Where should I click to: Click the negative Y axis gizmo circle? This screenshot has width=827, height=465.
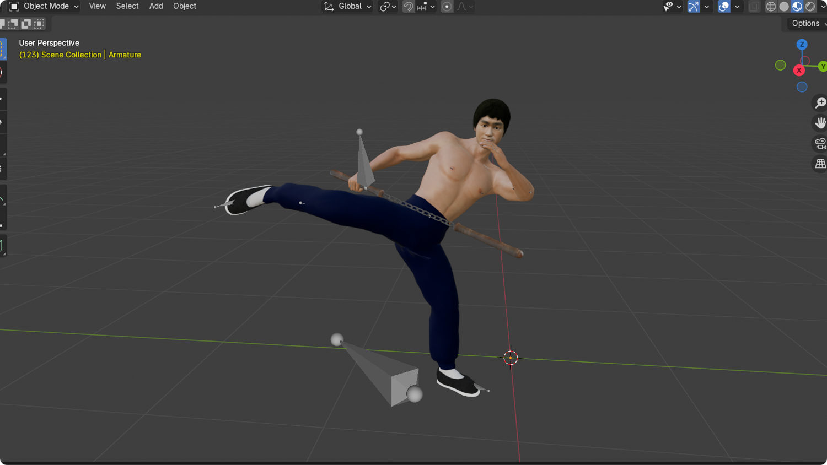click(780, 65)
